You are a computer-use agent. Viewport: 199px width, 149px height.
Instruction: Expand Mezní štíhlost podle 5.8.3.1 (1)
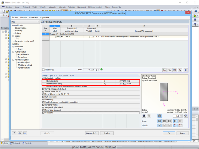(x=43, y=94)
